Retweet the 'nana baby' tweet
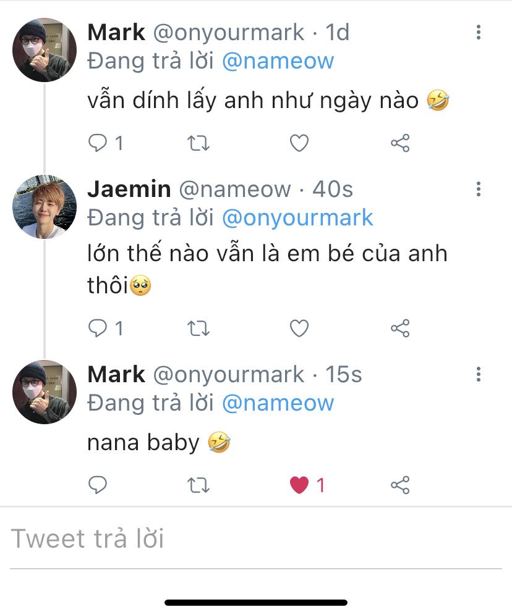Viewport: 512px width, 615px height. (x=198, y=485)
